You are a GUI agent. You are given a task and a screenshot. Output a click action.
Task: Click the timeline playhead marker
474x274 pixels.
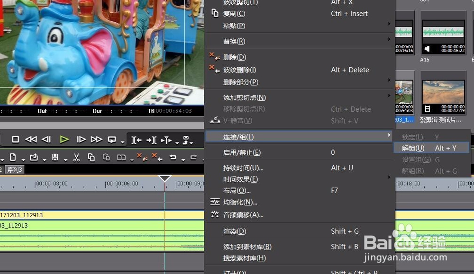click(x=165, y=178)
